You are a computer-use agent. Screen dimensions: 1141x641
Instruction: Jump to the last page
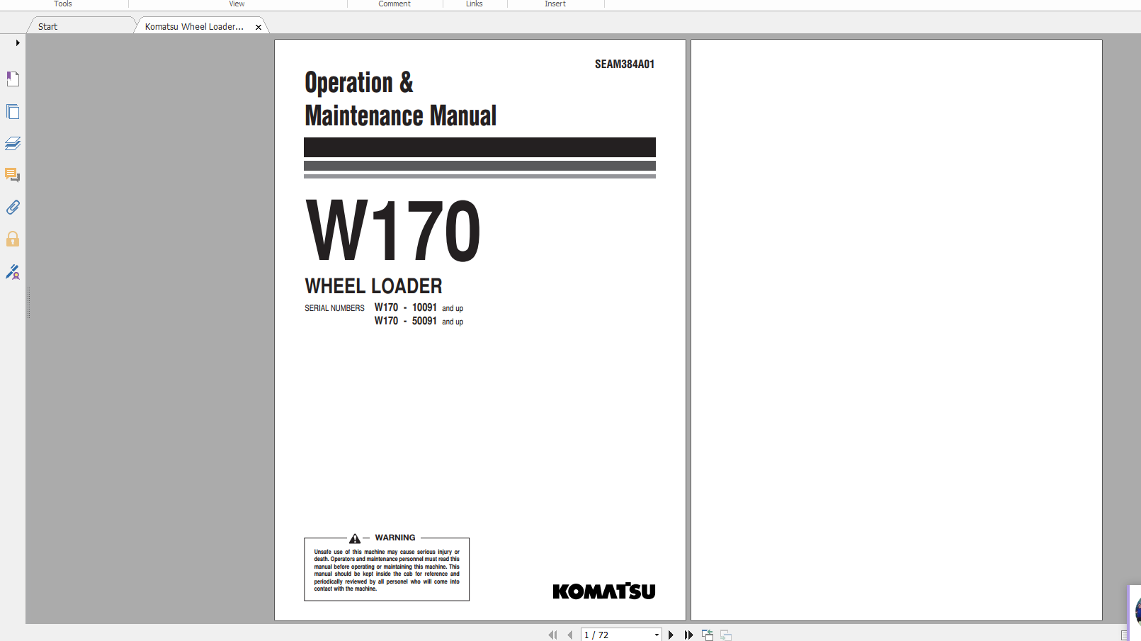coord(688,635)
